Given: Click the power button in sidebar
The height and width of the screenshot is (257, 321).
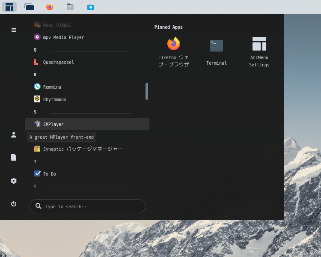Looking at the screenshot, I should 14,204.
